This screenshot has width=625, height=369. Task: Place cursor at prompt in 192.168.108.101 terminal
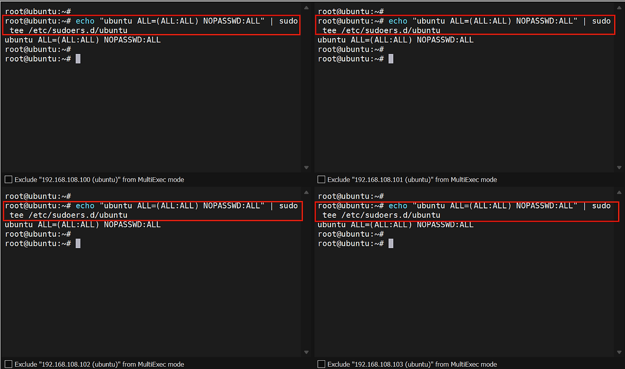(x=391, y=59)
